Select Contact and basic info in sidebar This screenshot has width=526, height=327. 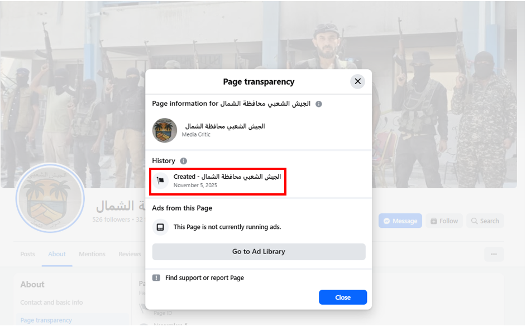coord(51,302)
